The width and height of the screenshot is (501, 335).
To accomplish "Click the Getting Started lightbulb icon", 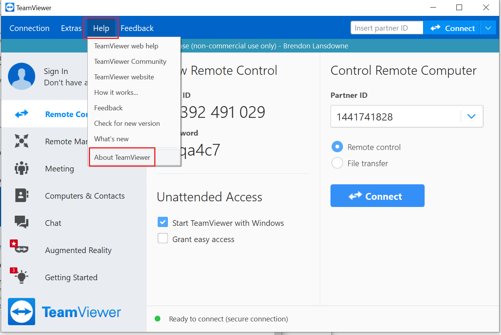I will pyautogui.click(x=22, y=277).
